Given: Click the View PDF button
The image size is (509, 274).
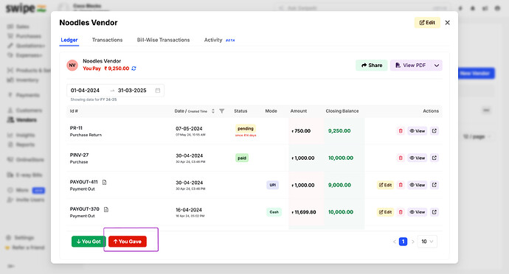Looking at the screenshot, I should (411, 66).
